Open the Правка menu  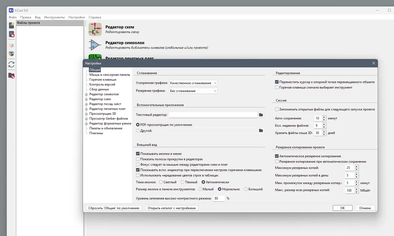click(x=26, y=17)
